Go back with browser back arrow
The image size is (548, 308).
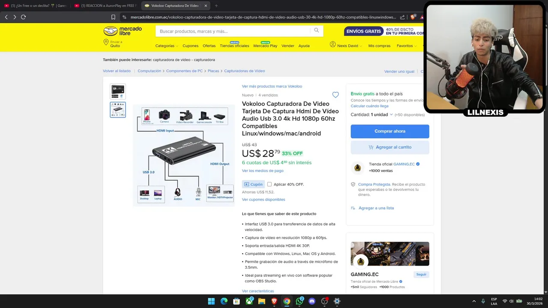(6, 17)
